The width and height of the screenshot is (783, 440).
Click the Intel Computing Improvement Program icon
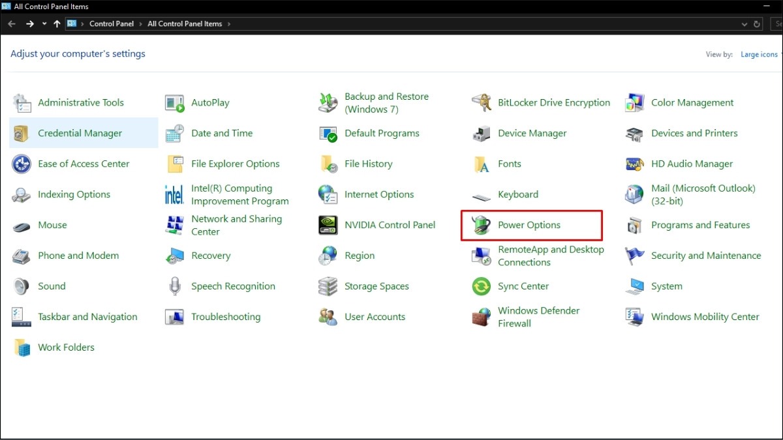(174, 195)
